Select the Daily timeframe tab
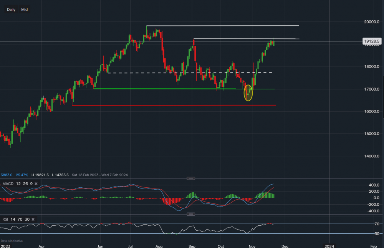 [x=11, y=10]
